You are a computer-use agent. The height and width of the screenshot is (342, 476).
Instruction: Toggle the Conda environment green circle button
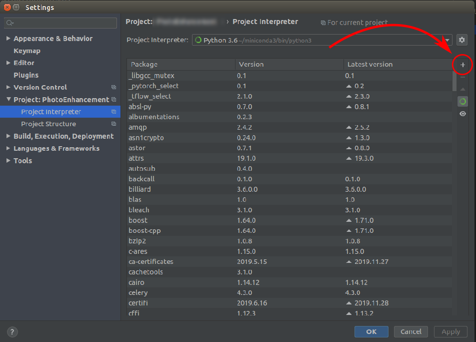[x=462, y=102]
